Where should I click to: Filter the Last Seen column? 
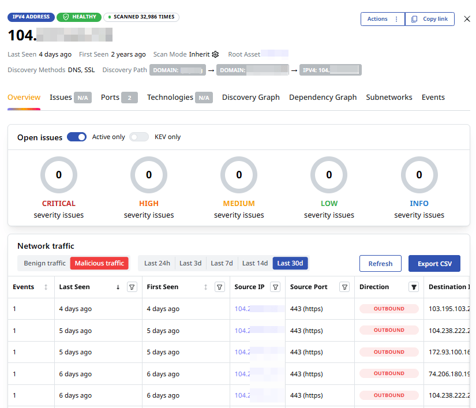click(x=132, y=287)
